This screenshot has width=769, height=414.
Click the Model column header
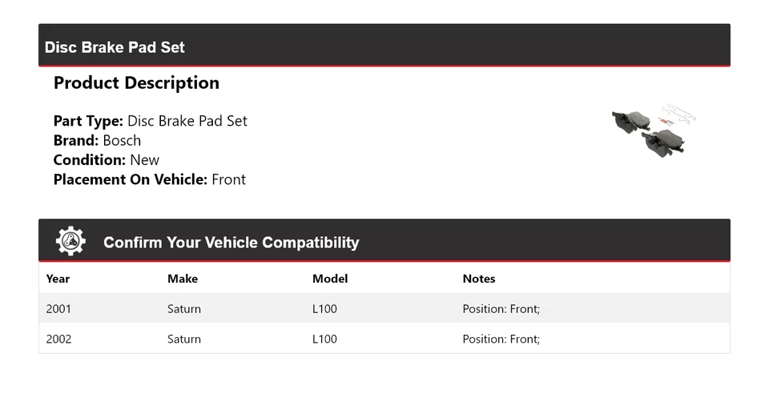click(330, 279)
